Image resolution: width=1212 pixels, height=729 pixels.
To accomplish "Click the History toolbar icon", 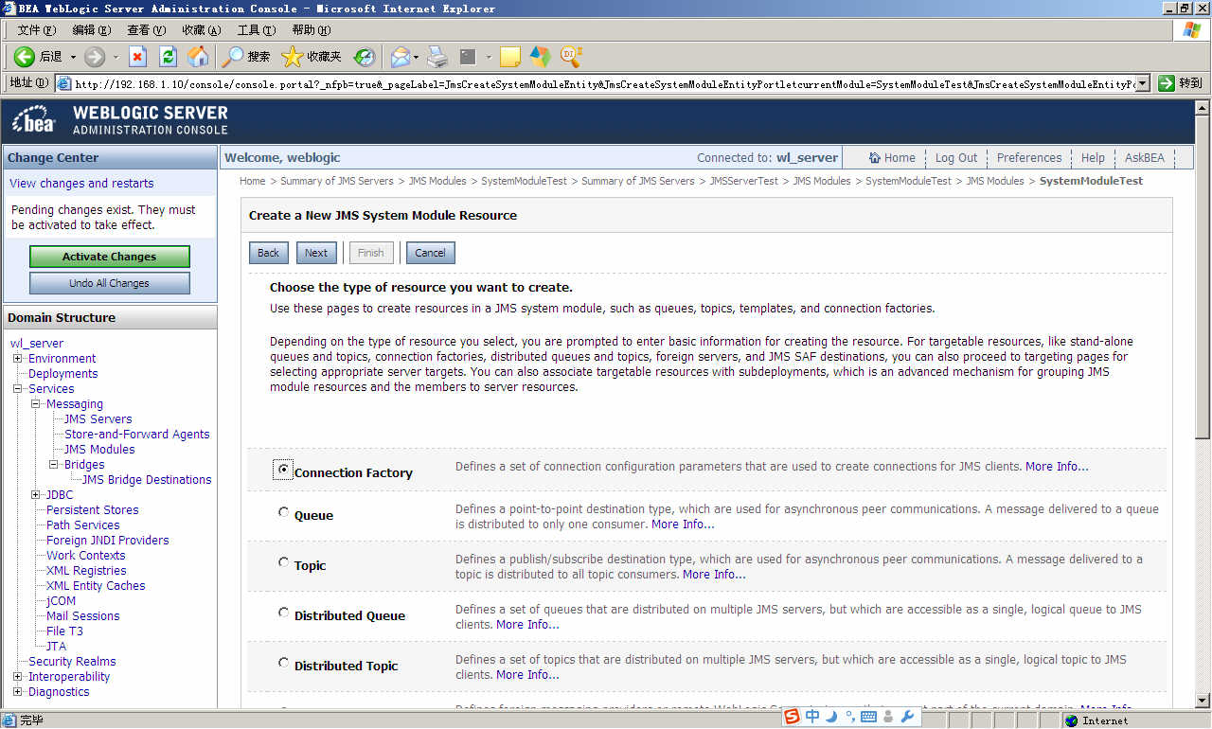I will coord(365,57).
